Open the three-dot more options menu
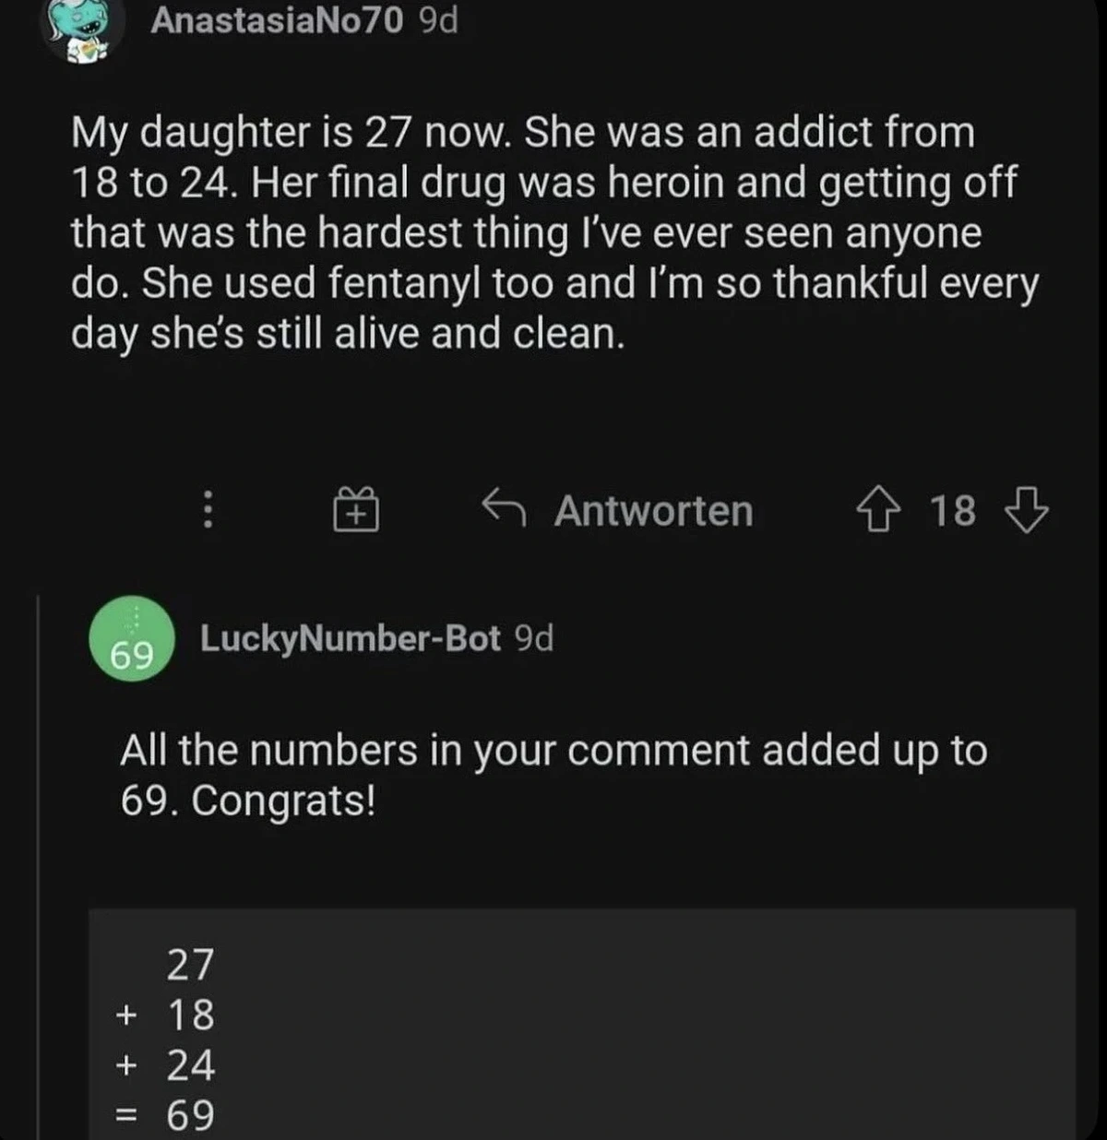Image resolution: width=1107 pixels, height=1140 pixels. [208, 509]
